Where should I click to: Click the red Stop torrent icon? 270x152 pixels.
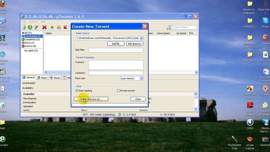point(65,27)
